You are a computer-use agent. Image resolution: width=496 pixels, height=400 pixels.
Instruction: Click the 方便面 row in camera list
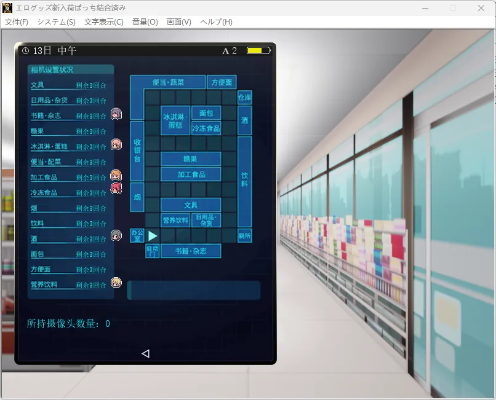pos(68,270)
